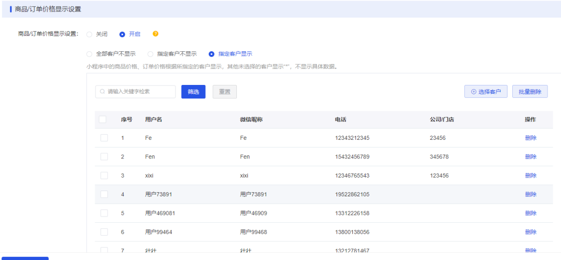Click the plus icon on 选择客户 button

click(474, 92)
